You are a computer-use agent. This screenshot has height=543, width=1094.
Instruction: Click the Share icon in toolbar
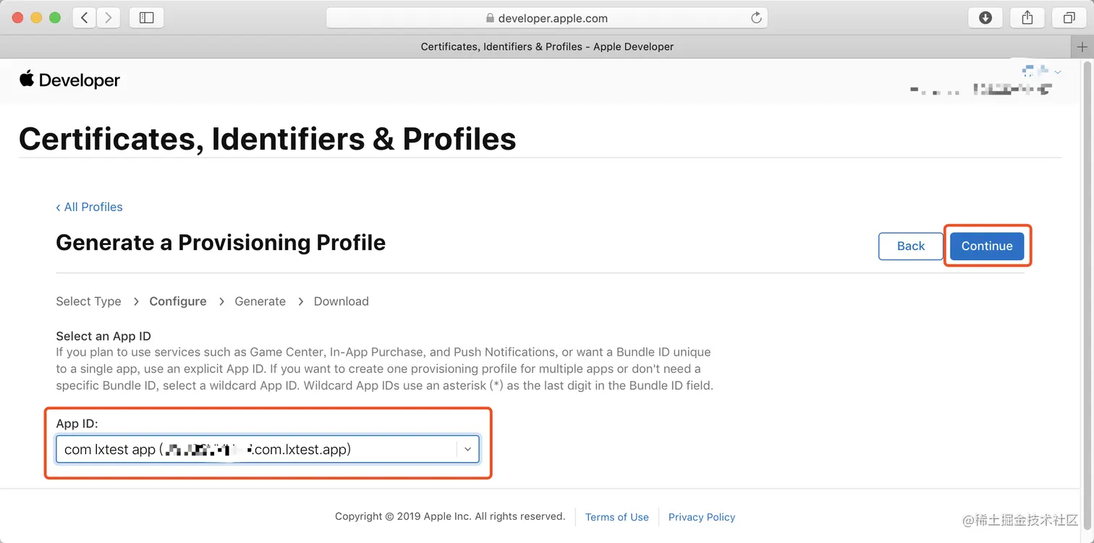[x=1027, y=18]
